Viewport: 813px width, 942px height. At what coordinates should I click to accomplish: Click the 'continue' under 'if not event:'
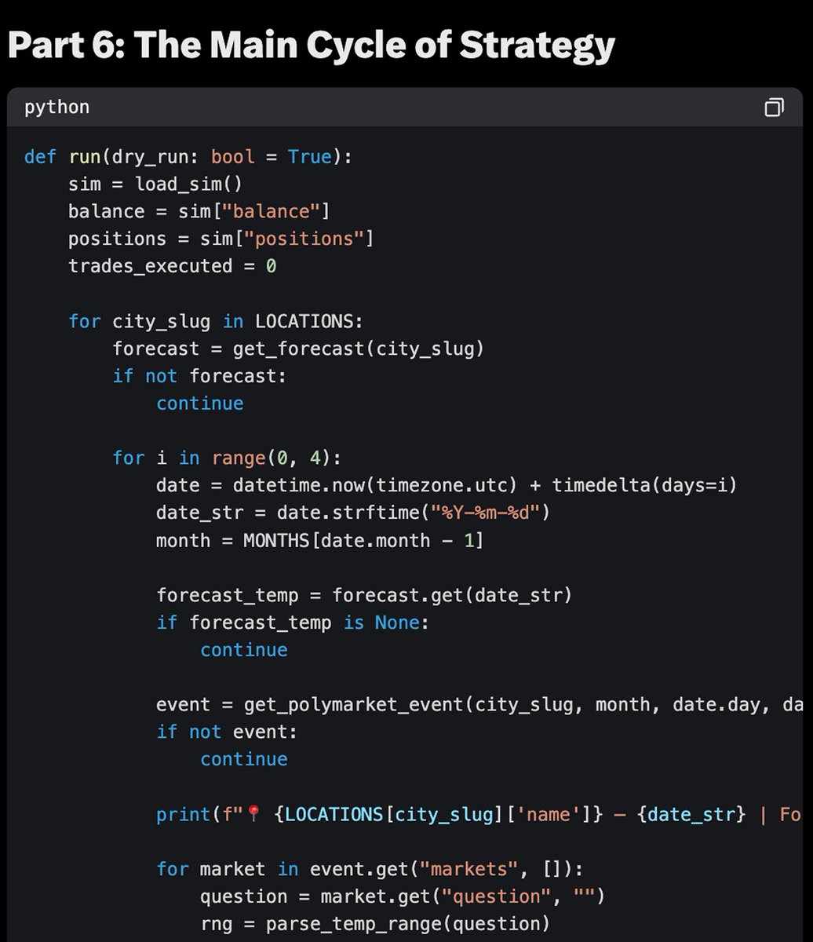244,759
